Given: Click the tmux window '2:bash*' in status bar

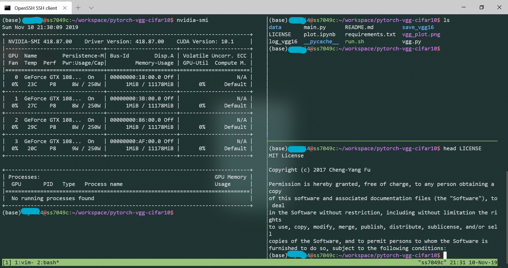Looking at the screenshot, I should click(48, 262).
